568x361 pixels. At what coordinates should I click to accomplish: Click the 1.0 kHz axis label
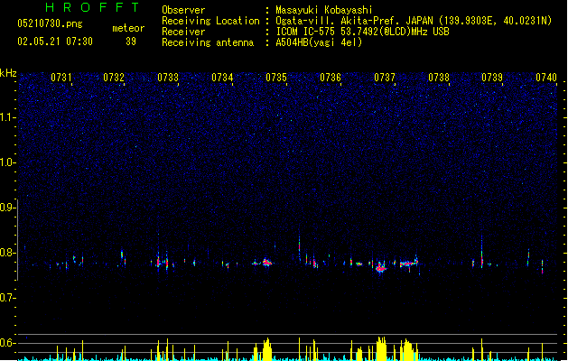pyautogui.click(x=7, y=162)
